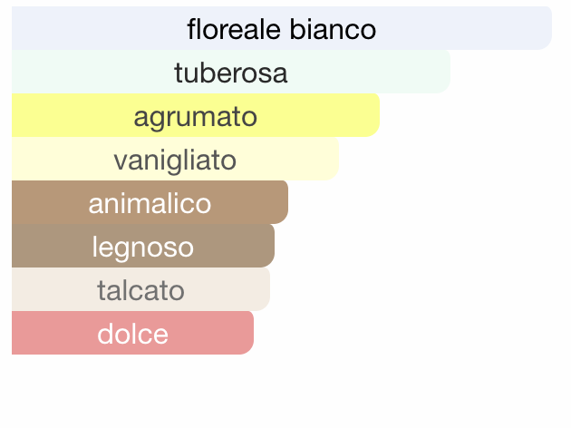This screenshot has width=571, height=428.
Task: Click the white 'dolce' text
Action: (132, 334)
